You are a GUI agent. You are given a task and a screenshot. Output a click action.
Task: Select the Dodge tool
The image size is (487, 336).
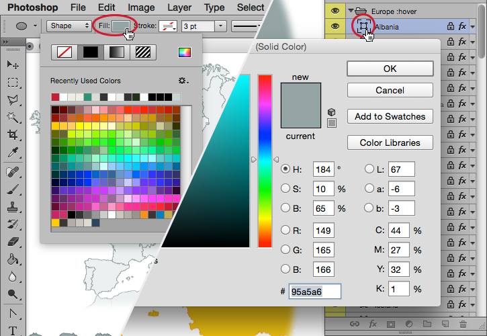(x=13, y=294)
